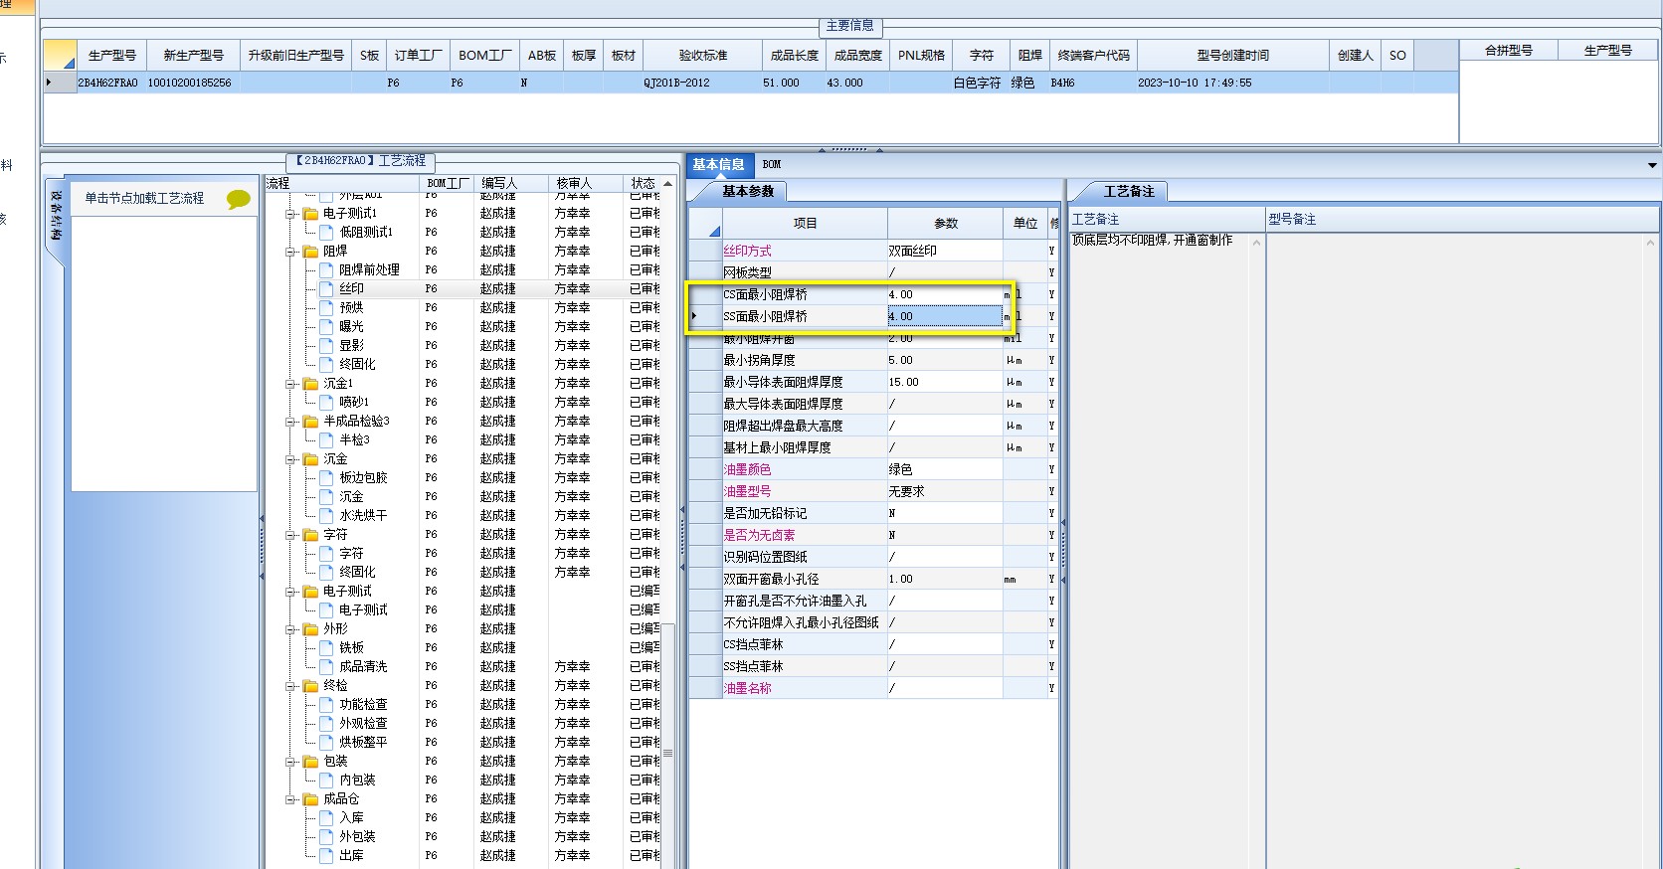Click the 水洗烘干 document icon

(x=326, y=515)
